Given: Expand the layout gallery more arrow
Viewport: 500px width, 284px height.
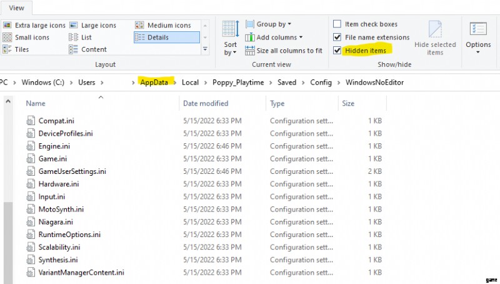Looking at the screenshot, I should pyautogui.click(x=204, y=49).
